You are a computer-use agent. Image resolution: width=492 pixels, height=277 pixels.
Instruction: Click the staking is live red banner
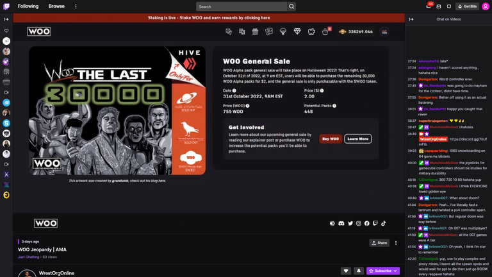pos(209,18)
